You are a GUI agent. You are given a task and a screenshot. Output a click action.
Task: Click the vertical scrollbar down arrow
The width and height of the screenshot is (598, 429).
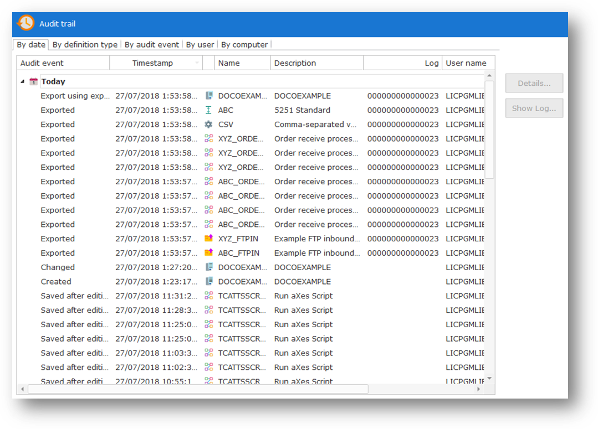coord(489,379)
